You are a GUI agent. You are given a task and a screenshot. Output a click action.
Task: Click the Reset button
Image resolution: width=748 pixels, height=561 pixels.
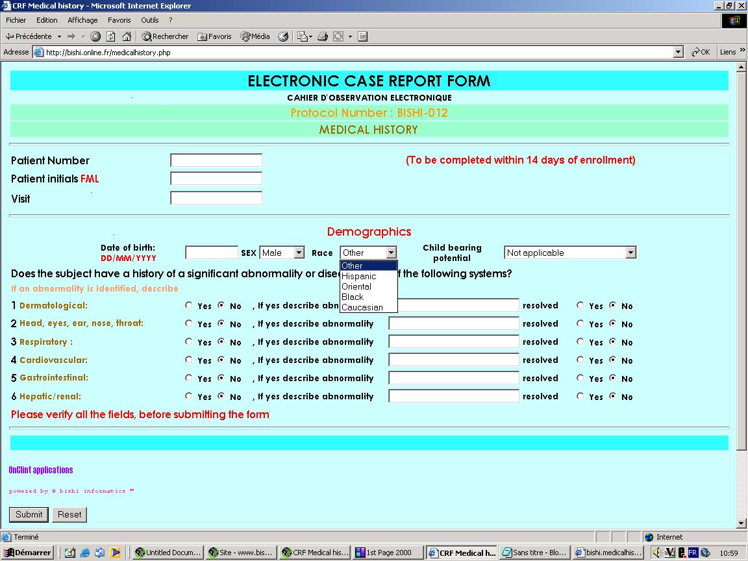point(69,514)
